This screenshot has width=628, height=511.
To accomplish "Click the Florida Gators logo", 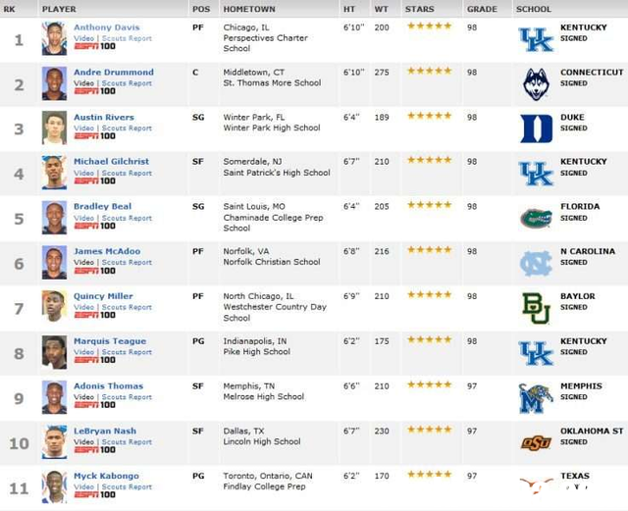I will coord(536,219).
